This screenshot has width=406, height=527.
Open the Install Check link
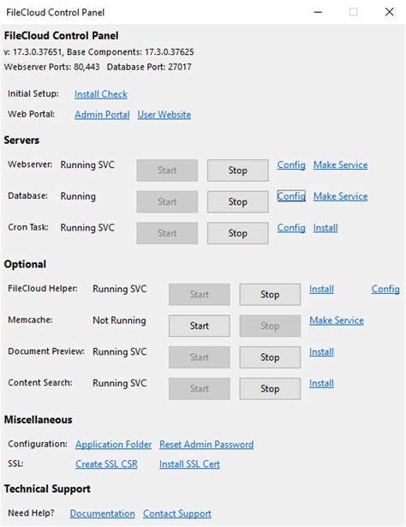point(101,94)
